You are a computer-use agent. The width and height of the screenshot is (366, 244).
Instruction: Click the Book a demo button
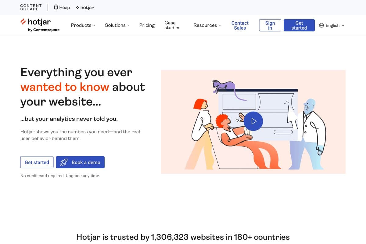80,162
